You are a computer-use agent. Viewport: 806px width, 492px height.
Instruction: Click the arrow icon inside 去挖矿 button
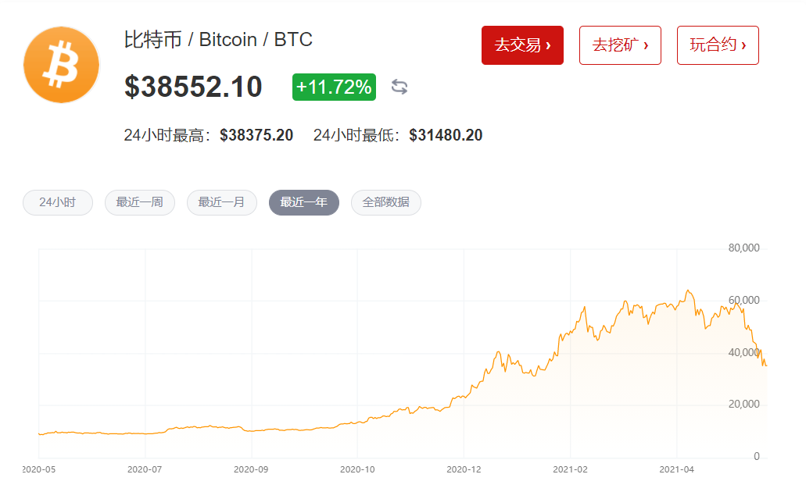tap(644, 45)
